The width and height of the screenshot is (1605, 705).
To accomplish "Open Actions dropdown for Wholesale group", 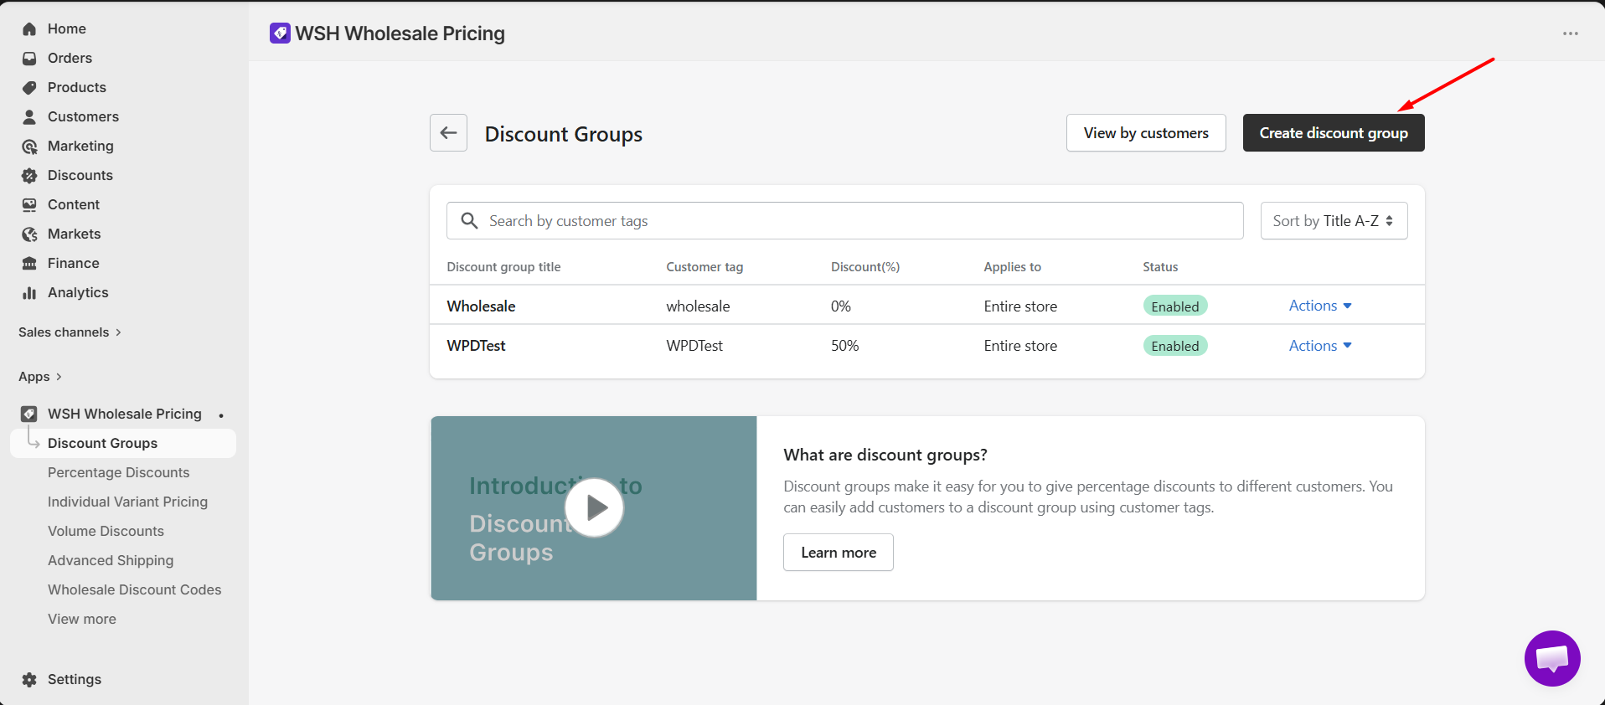I will click(1319, 306).
